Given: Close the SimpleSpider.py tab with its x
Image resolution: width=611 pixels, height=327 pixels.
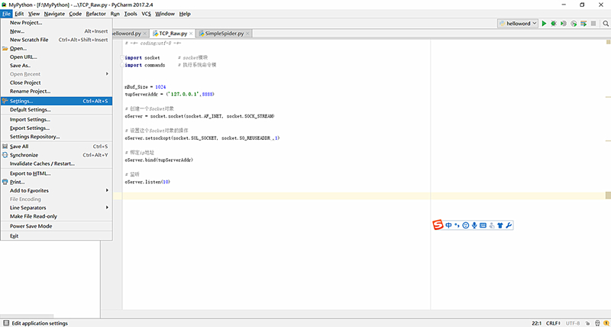Looking at the screenshot, I should [247, 34].
